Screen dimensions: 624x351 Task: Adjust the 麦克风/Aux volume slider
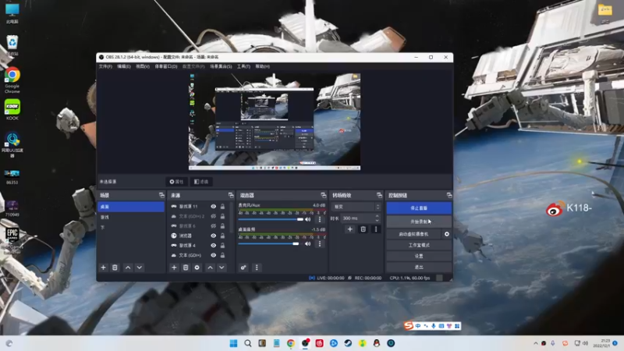271,219
